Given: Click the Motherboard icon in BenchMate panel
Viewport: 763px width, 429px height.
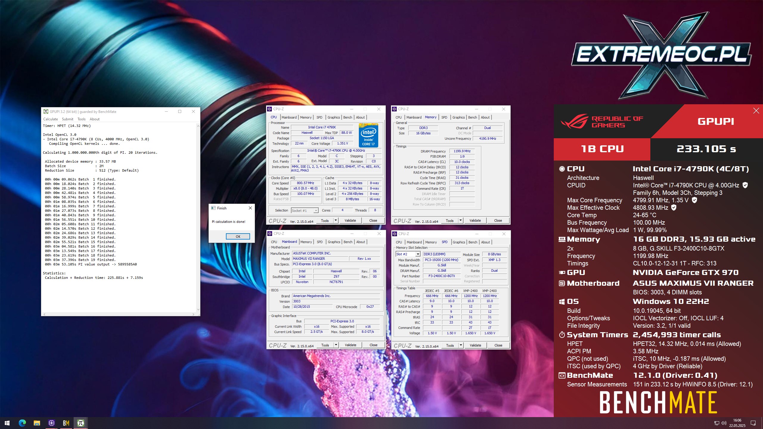Looking at the screenshot, I should point(562,283).
